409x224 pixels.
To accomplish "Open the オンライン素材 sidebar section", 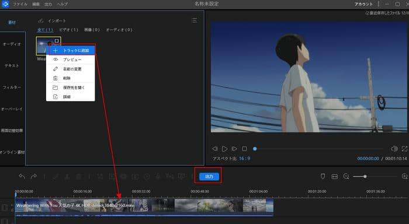I will point(12,152).
